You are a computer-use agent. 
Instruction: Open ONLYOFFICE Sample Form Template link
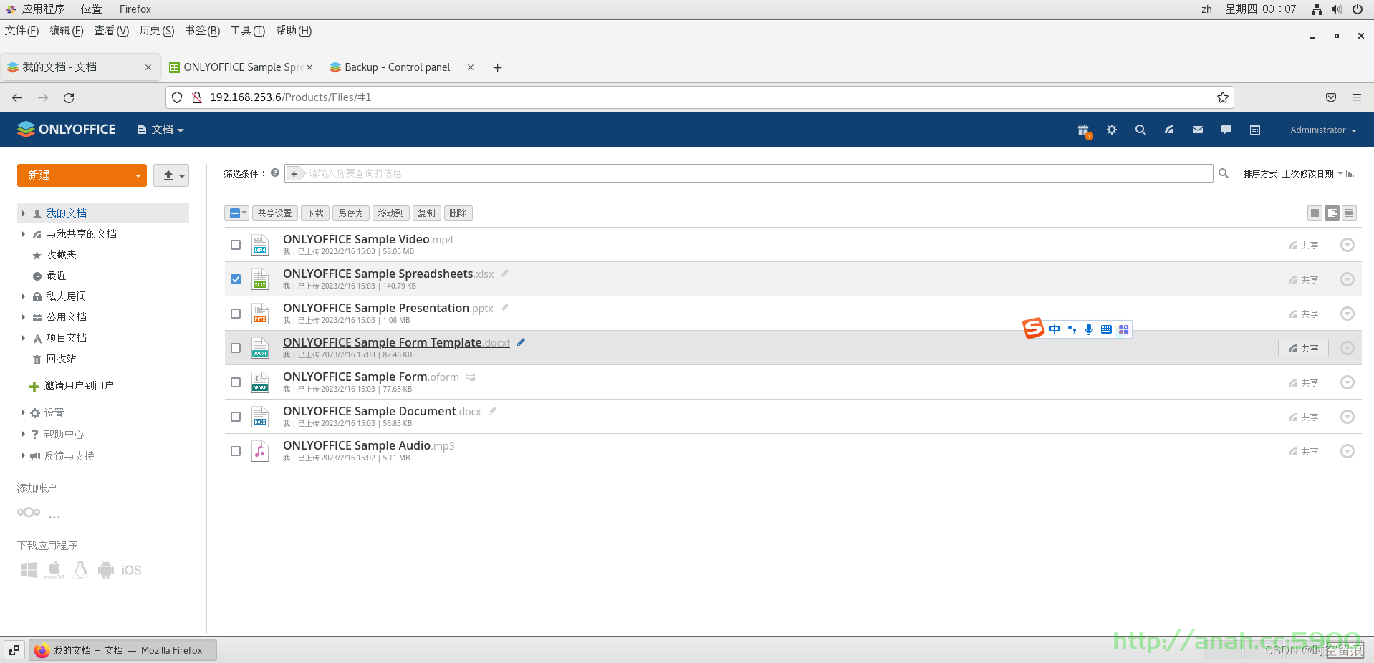(x=396, y=342)
